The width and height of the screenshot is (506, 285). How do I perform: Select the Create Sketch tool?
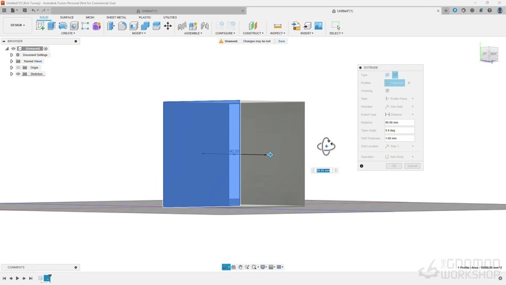tap(40, 26)
